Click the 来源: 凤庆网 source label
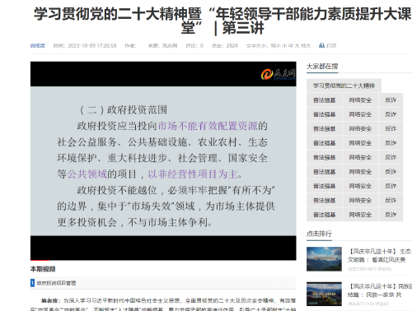This screenshot has width=412, height=311. coord(162,45)
